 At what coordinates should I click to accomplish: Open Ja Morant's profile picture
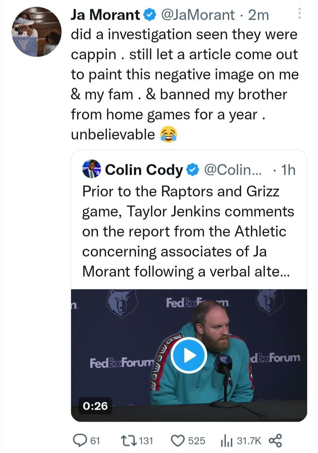pos(37,32)
